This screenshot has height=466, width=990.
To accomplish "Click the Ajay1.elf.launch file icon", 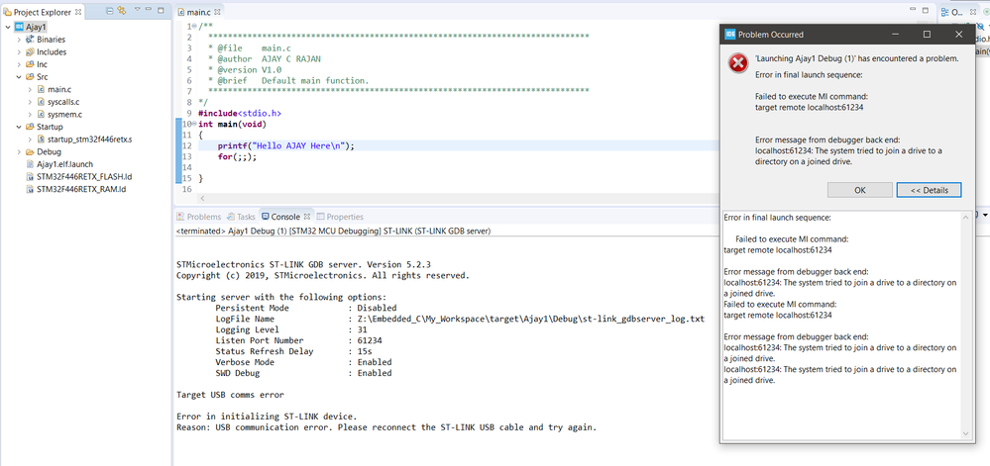I will click(x=30, y=164).
